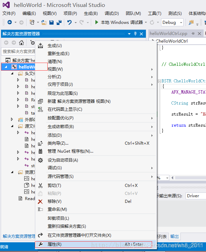Click the open file folder icon
This screenshot has width=206, height=252.
[x=44, y=22]
